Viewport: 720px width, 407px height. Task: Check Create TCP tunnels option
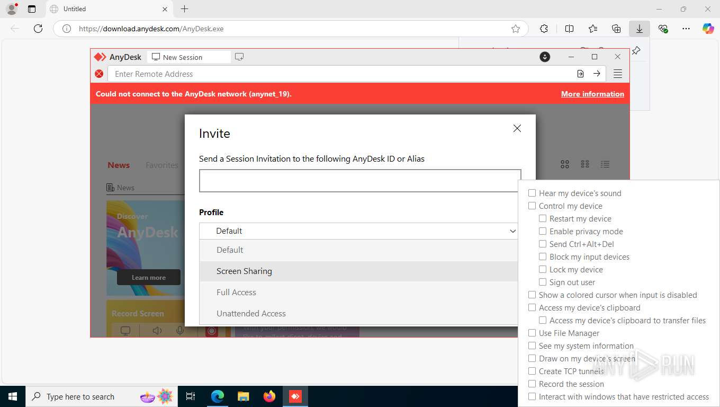pyautogui.click(x=532, y=371)
